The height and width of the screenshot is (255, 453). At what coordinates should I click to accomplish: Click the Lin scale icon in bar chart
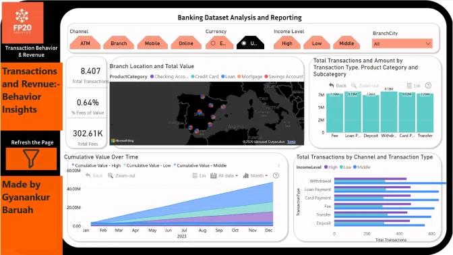(409, 86)
